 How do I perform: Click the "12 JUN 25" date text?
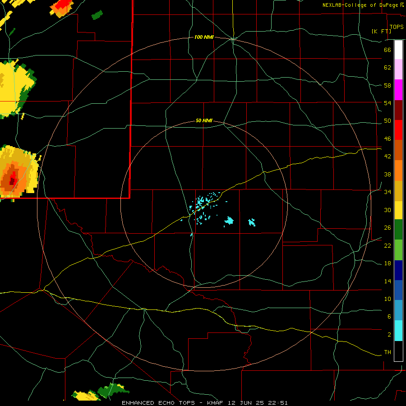point(245,403)
